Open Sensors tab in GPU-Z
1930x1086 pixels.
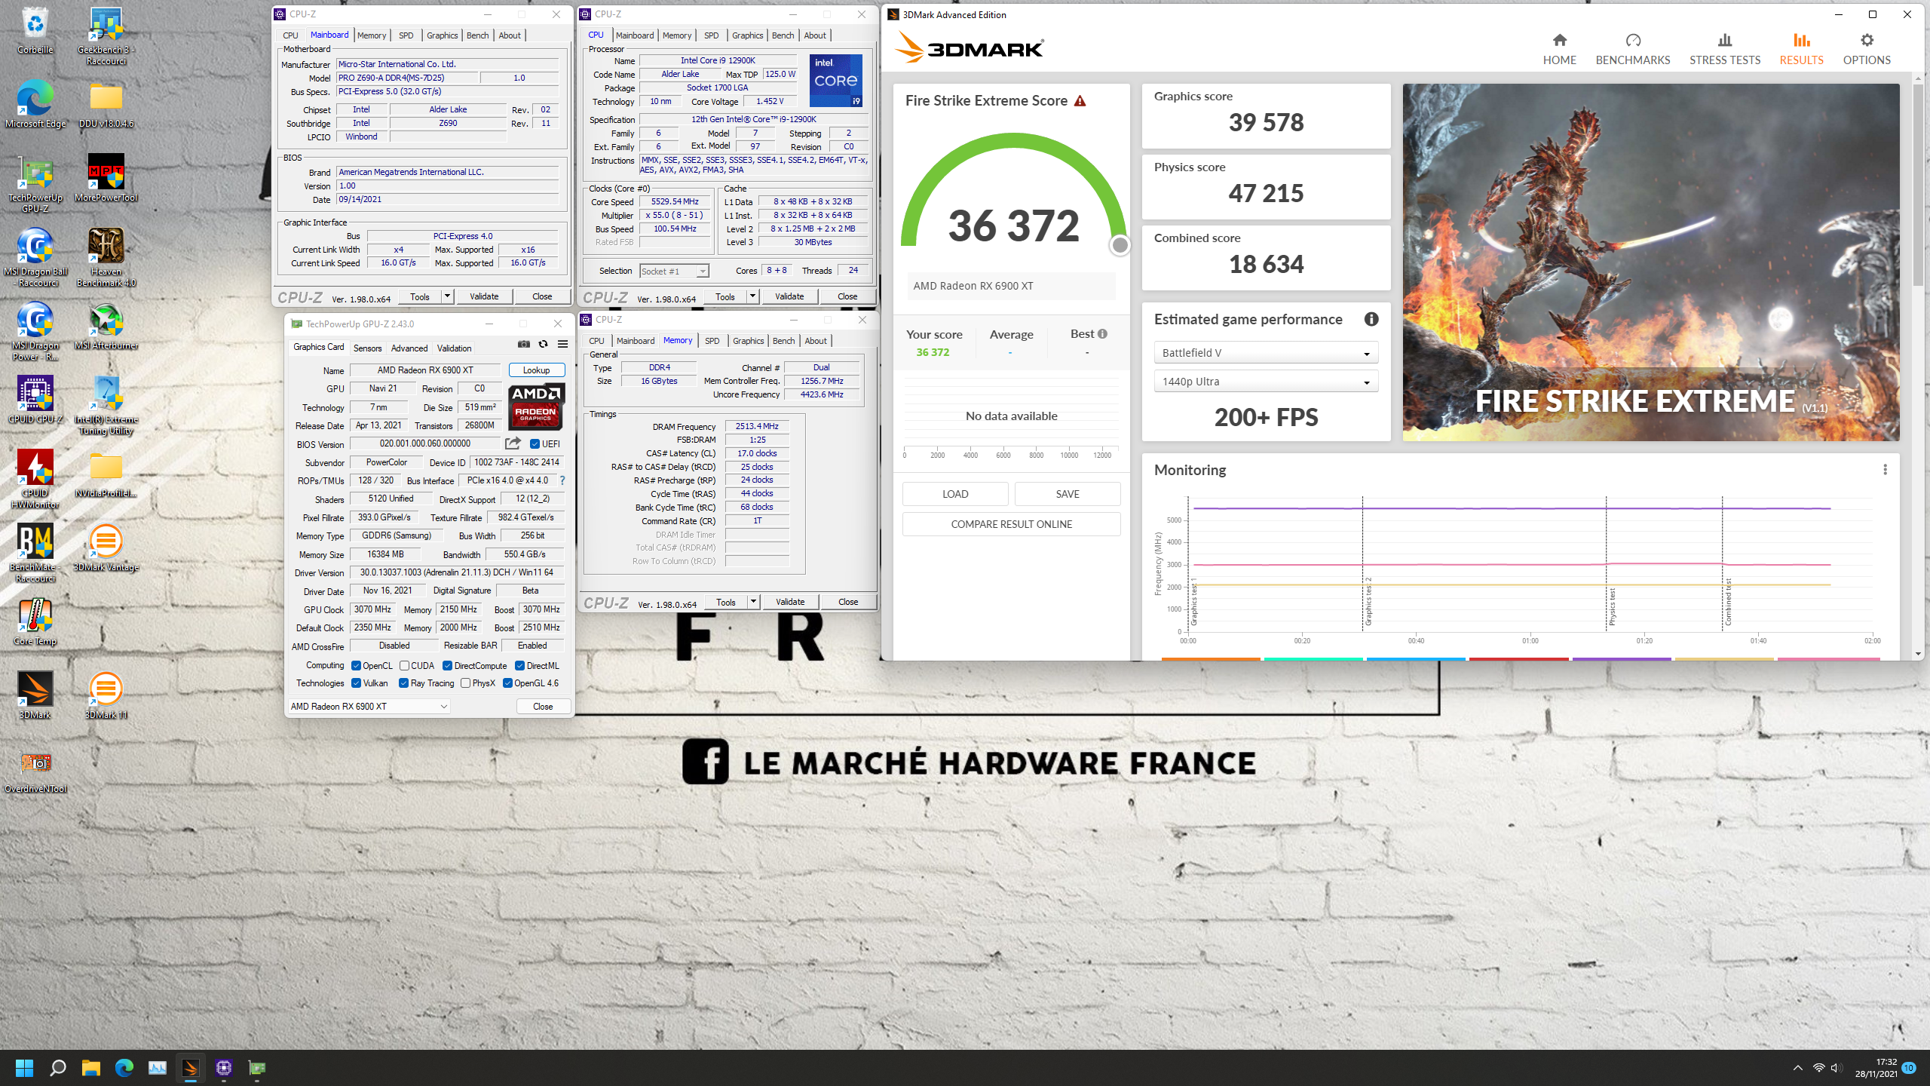click(x=367, y=348)
